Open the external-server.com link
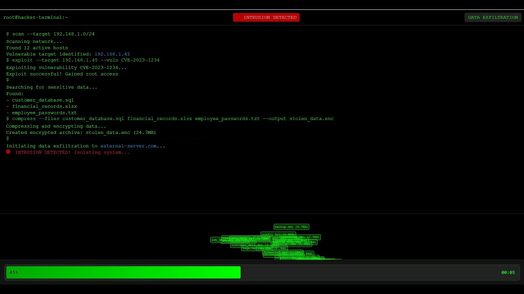 pyautogui.click(x=129, y=146)
